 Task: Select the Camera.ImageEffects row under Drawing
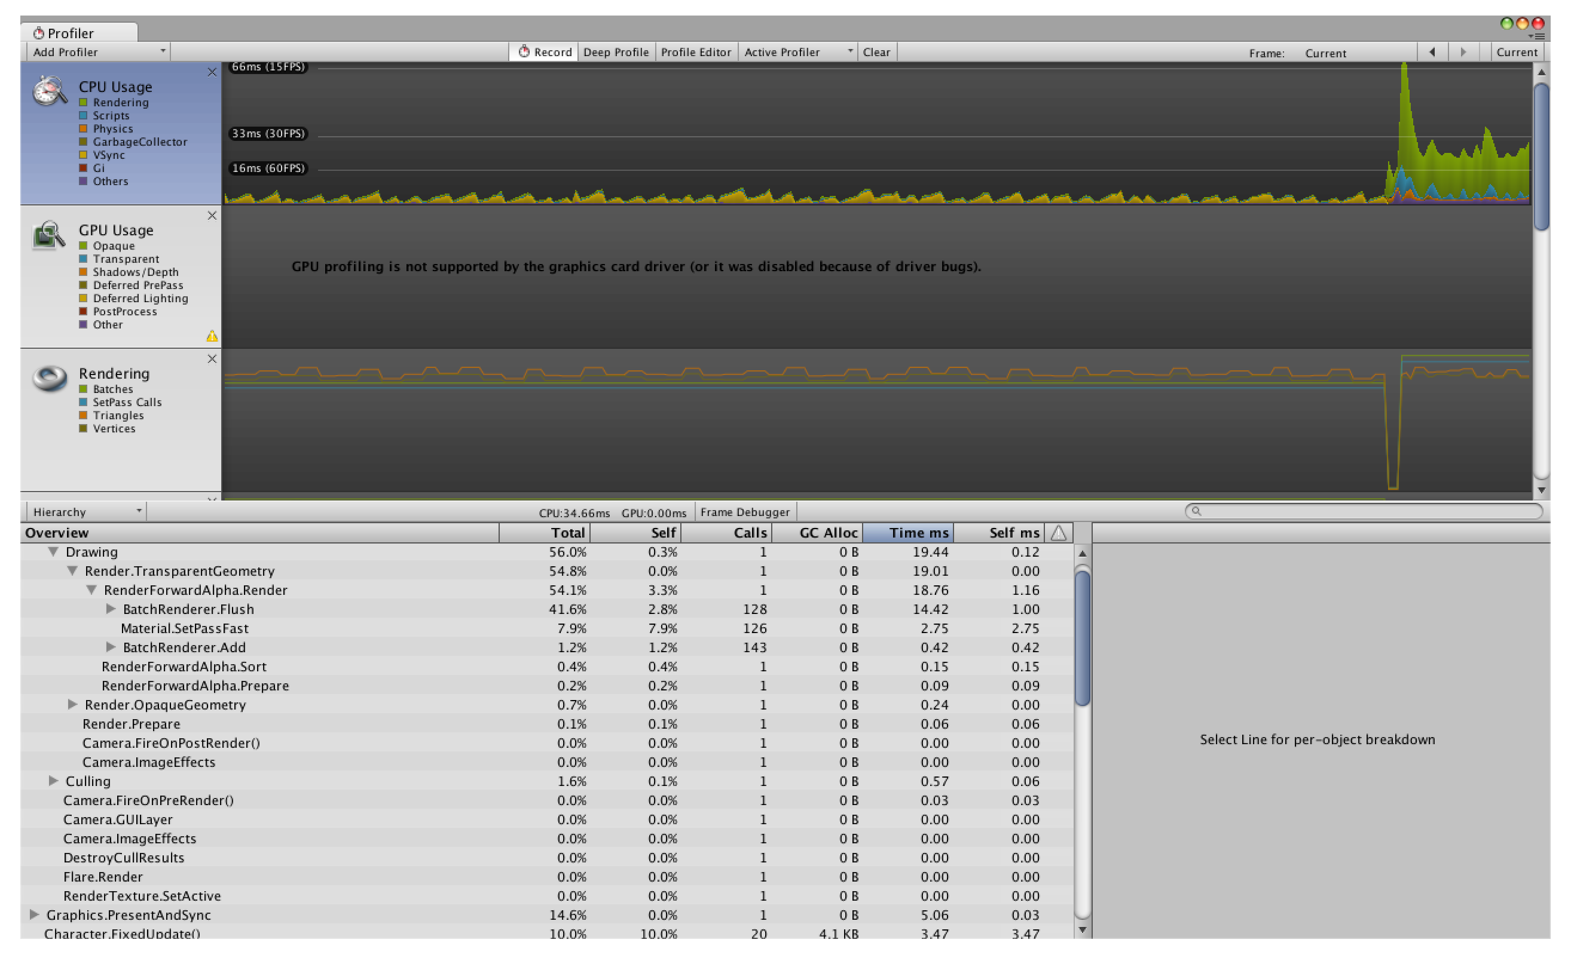(x=548, y=762)
